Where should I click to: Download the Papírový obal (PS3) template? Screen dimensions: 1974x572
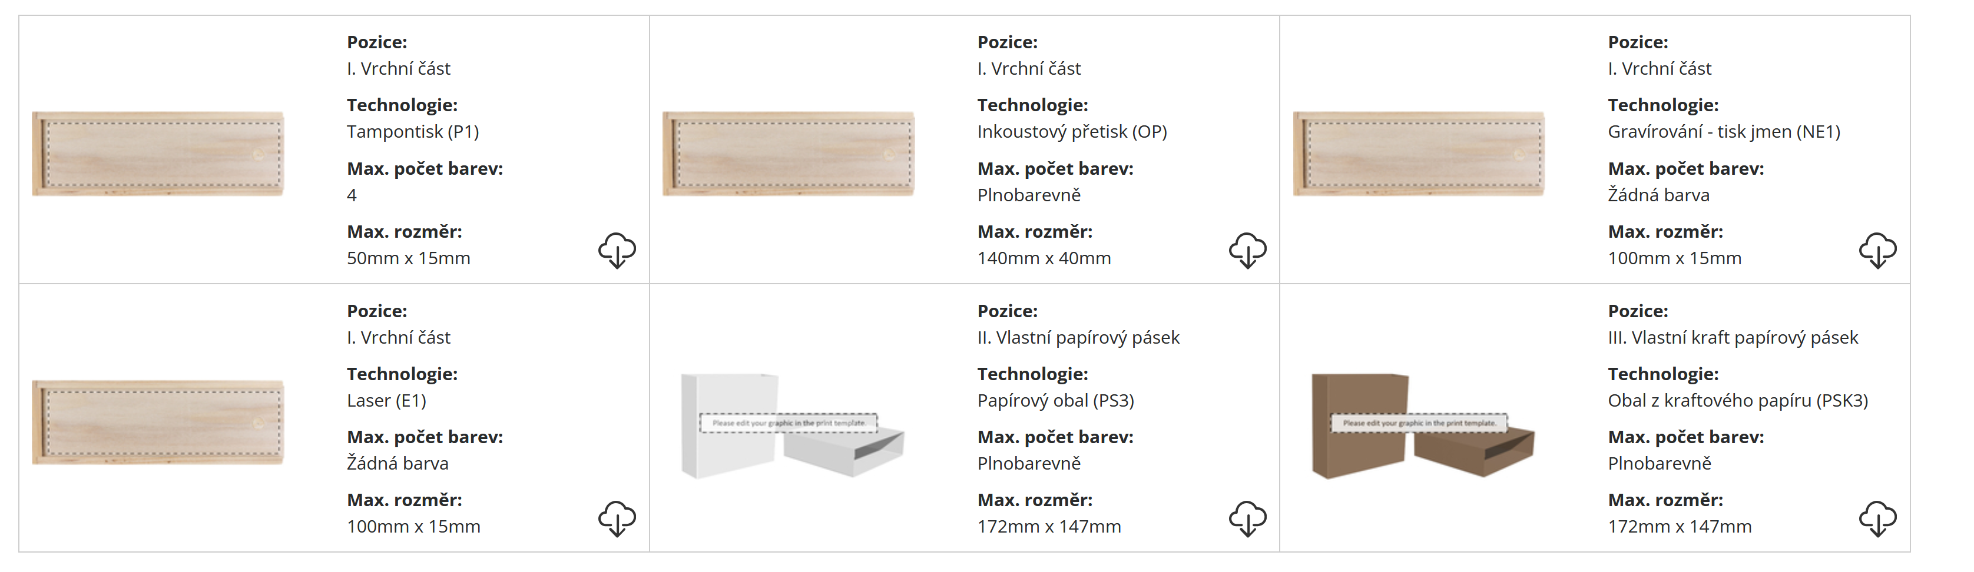point(1247,519)
